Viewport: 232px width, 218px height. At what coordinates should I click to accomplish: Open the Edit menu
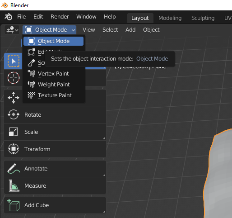coord(38,17)
